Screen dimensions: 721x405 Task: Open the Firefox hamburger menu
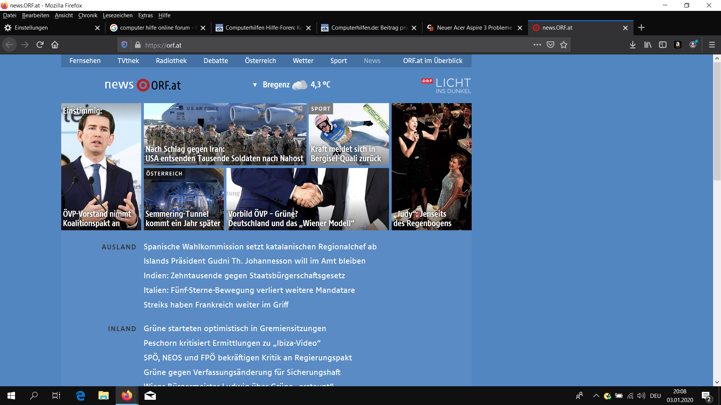[x=712, y=45]
